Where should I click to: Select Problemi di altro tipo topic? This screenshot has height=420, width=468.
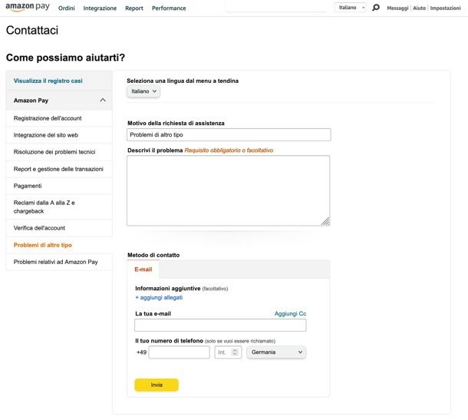(59, 245)
